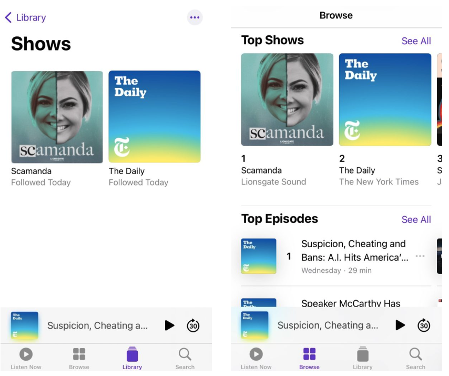Open the Speaker McCarthy episode row
Viewport: 449px width, 376px height.
tap(351, 303)
